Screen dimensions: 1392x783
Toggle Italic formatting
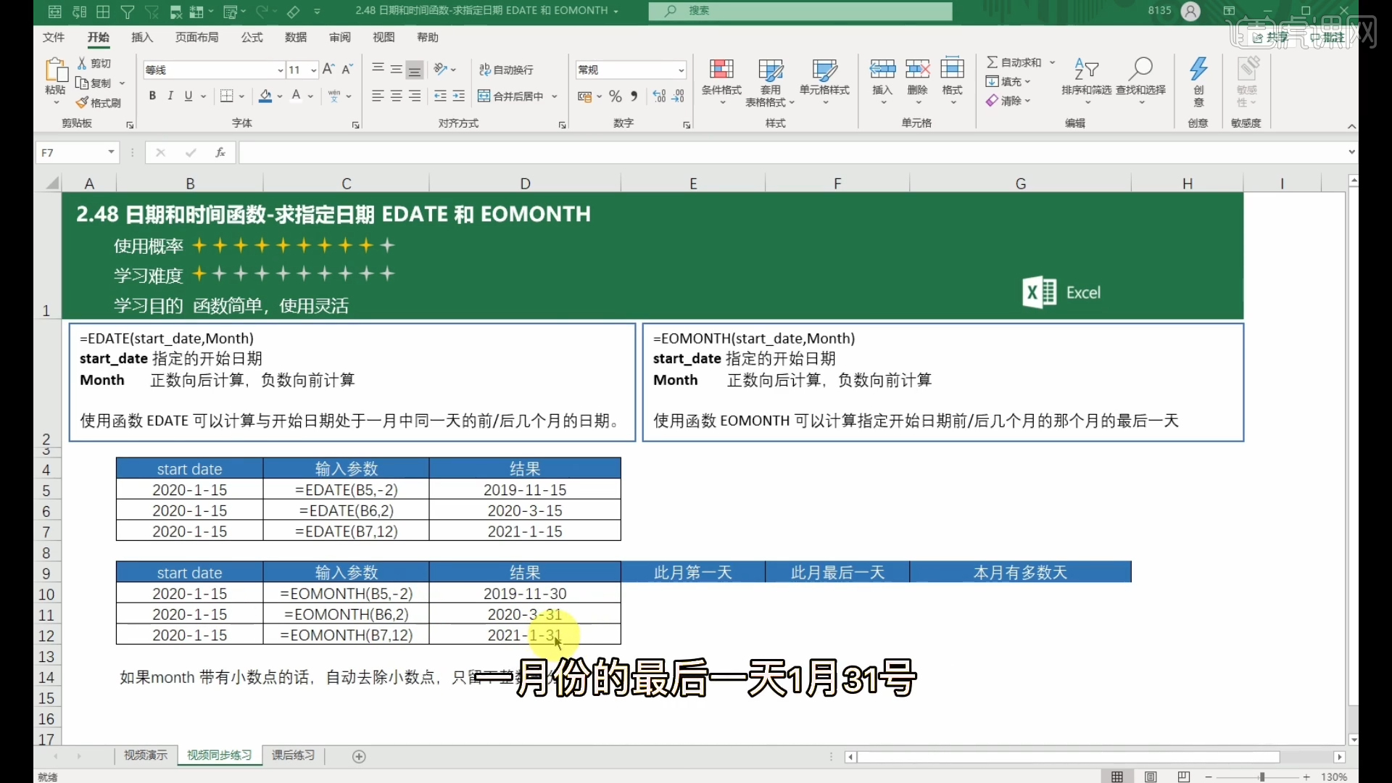pos(170,96)
